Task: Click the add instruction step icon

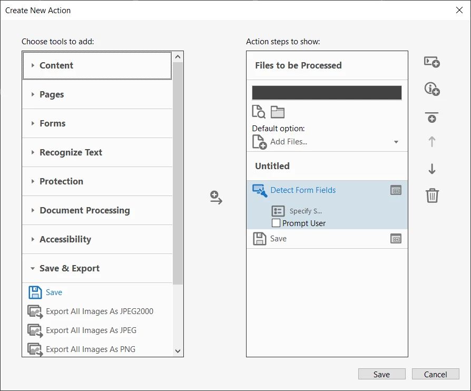Action: pos(431,89)
